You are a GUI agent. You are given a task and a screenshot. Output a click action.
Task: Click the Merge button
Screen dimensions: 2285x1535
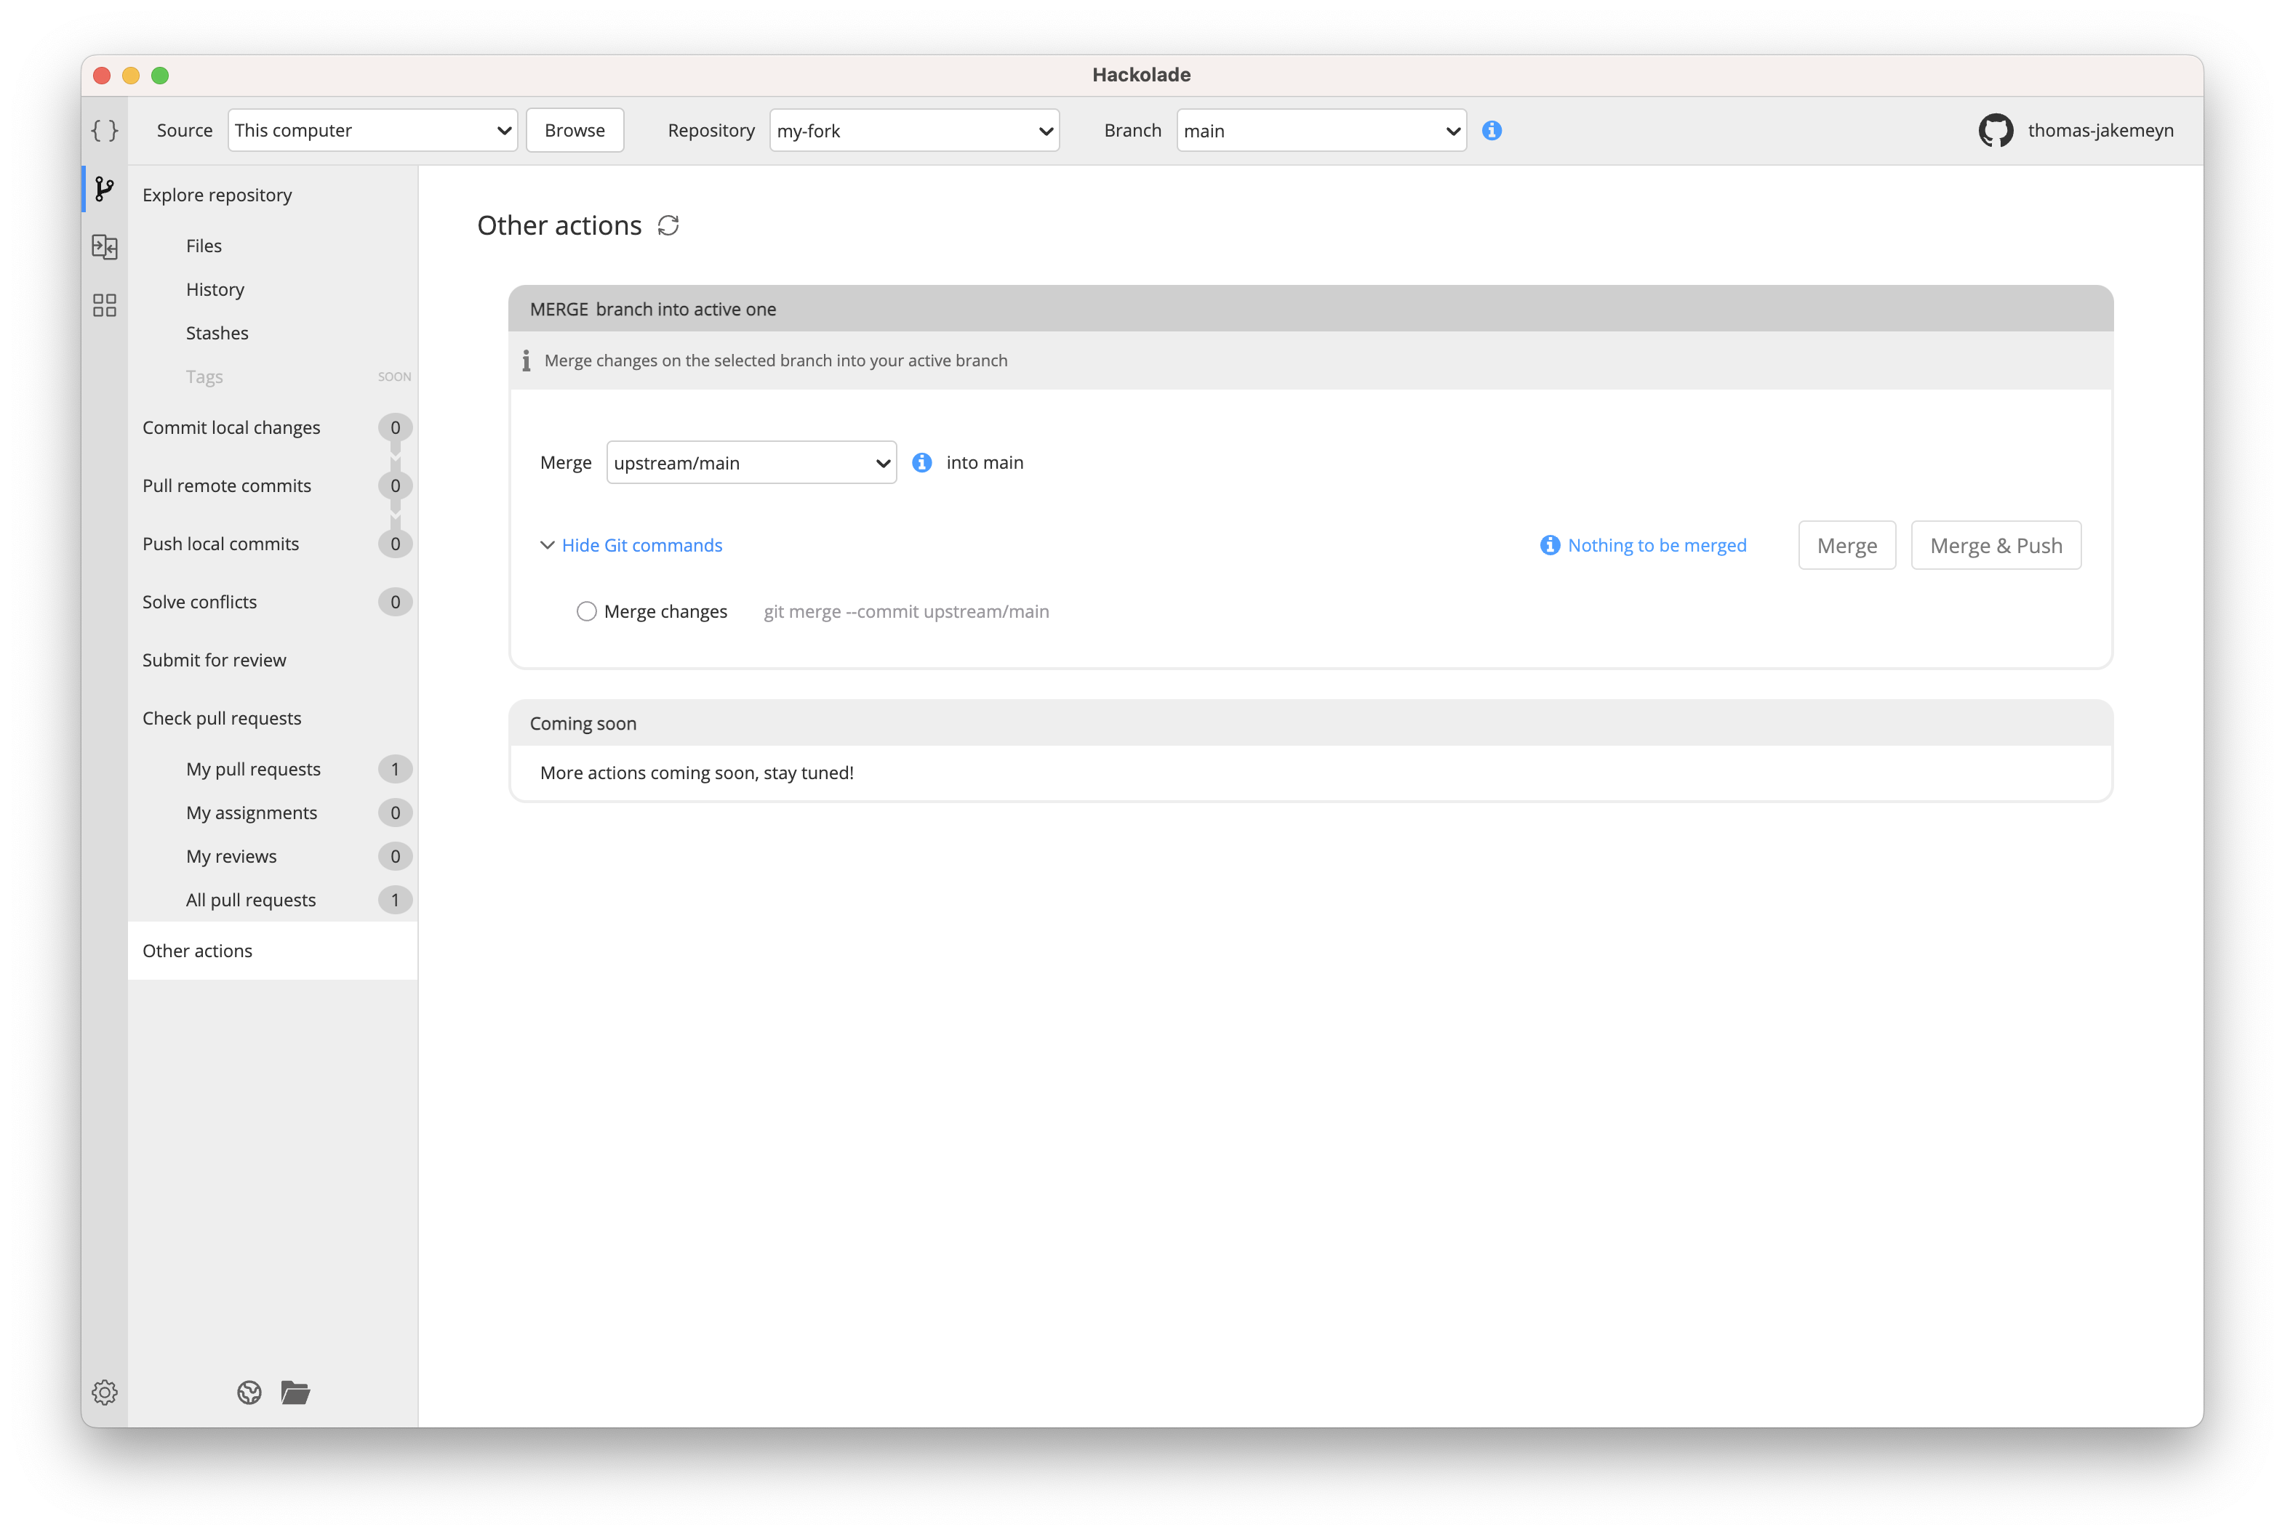pyautogui.click(x=1846, y=545)
